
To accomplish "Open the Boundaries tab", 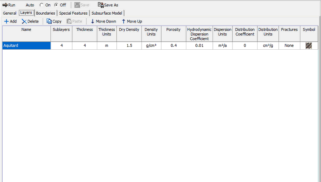I will pos(46,13).
